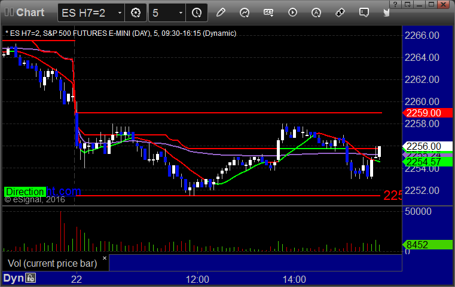The height and width of the screenshot is (287, 455).
Task: Click the 12:00 time axis label
Action: click(x=197, y=279)
